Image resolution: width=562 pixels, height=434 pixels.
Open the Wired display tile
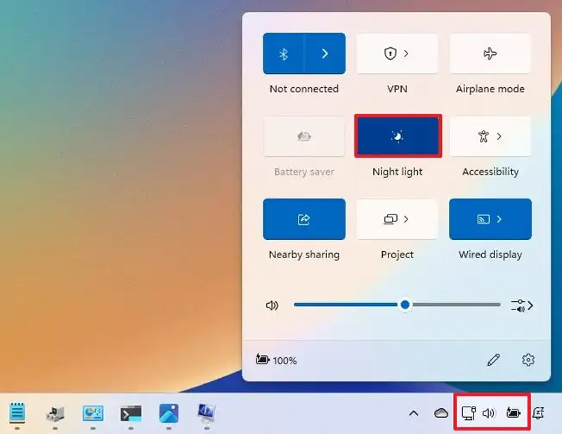[x=490, y=219]
